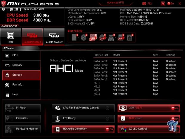
Task: Click M2_4 device row label
Action: point(97,94)
